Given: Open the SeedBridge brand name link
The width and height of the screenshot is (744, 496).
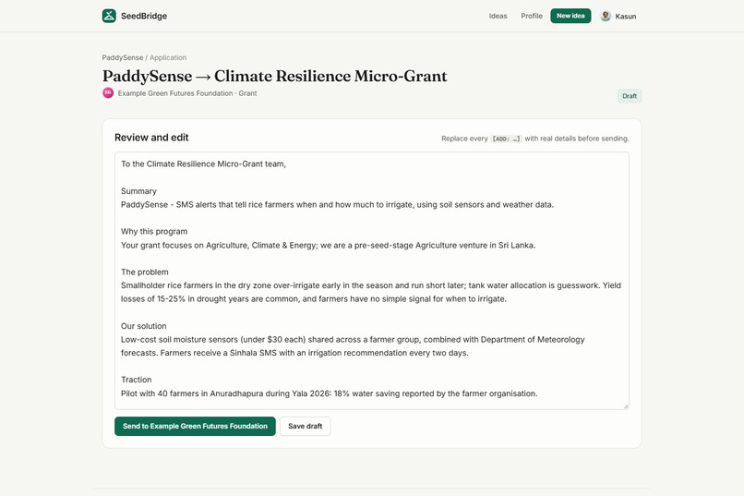Looking at the screenshot, I should [x=144, y=16].
